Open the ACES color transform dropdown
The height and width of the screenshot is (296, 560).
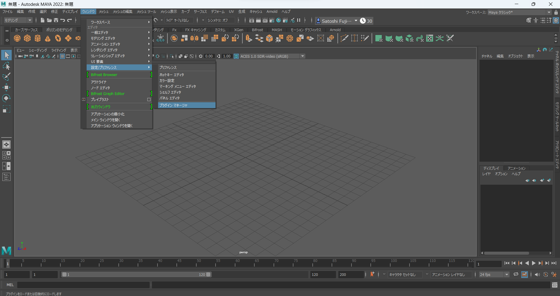302,56
